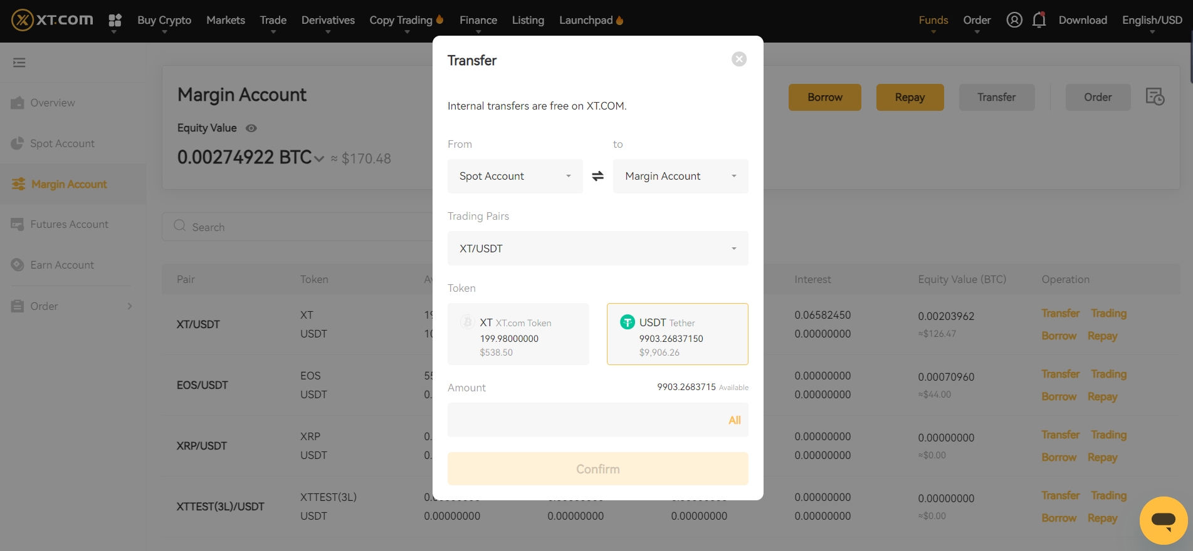Click Transfer in XT/USDT row
This screenshot has width=1193, height=551.
[x=1061, y=313]
